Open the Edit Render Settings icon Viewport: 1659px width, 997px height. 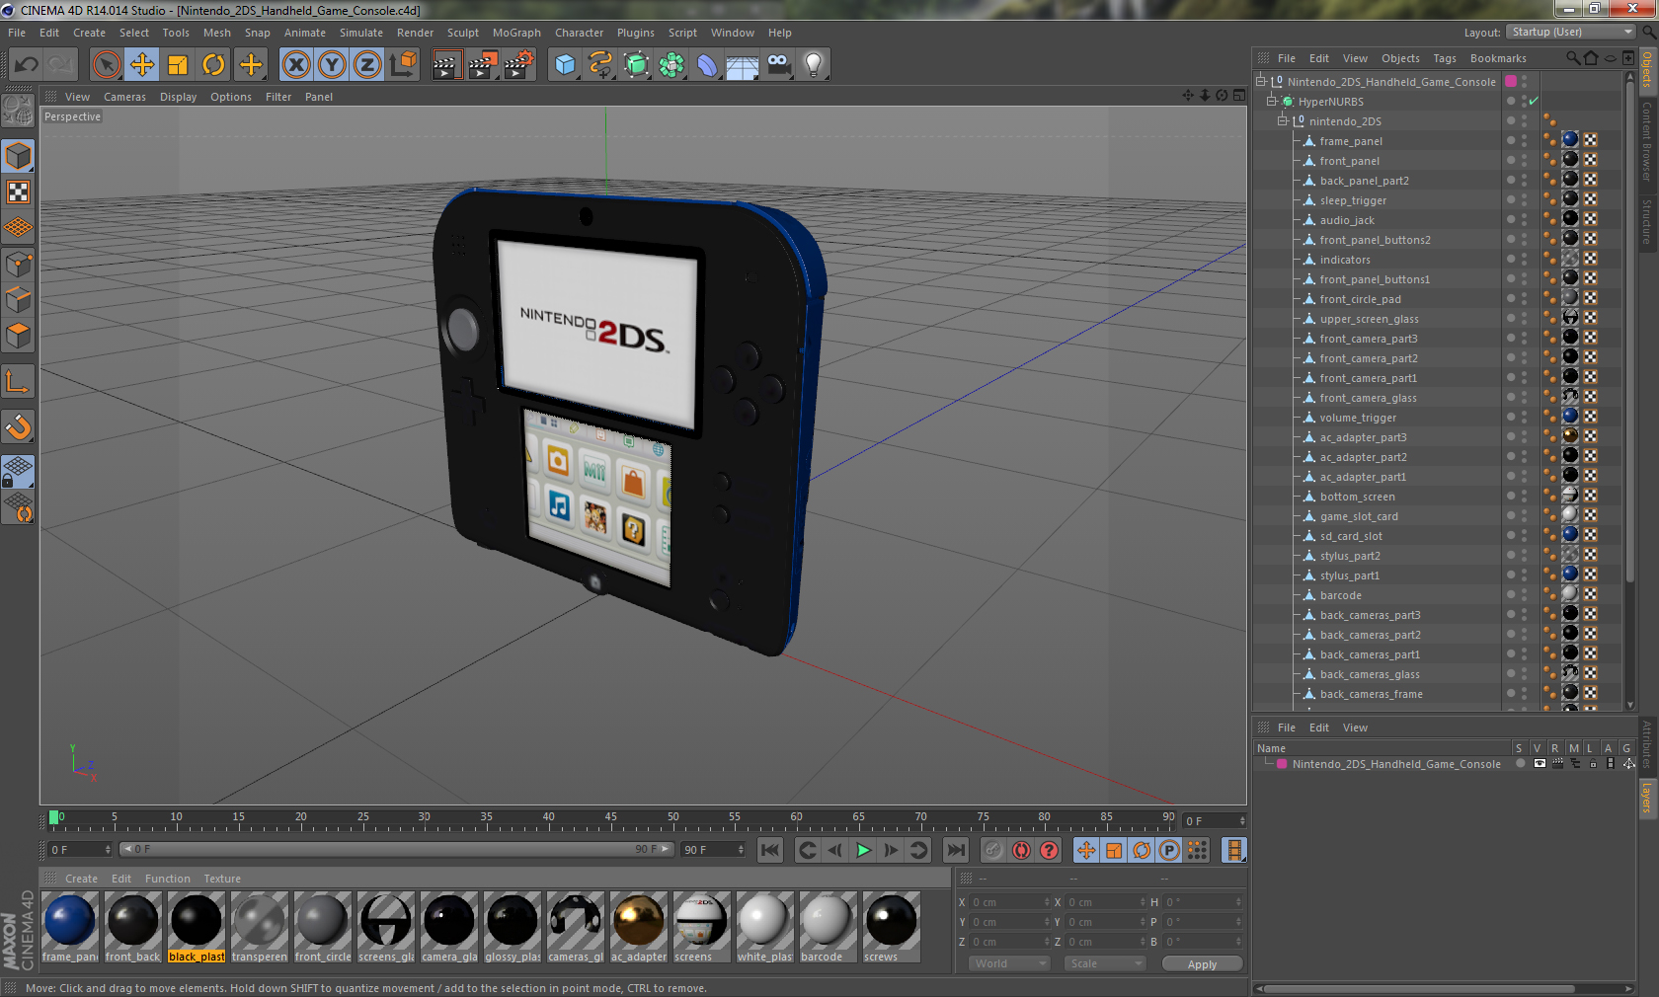519,65
